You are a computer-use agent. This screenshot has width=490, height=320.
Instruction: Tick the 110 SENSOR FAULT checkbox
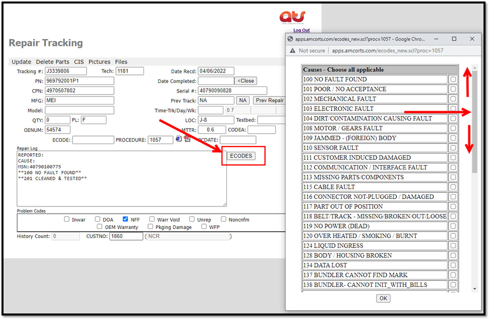pos(453,148)
